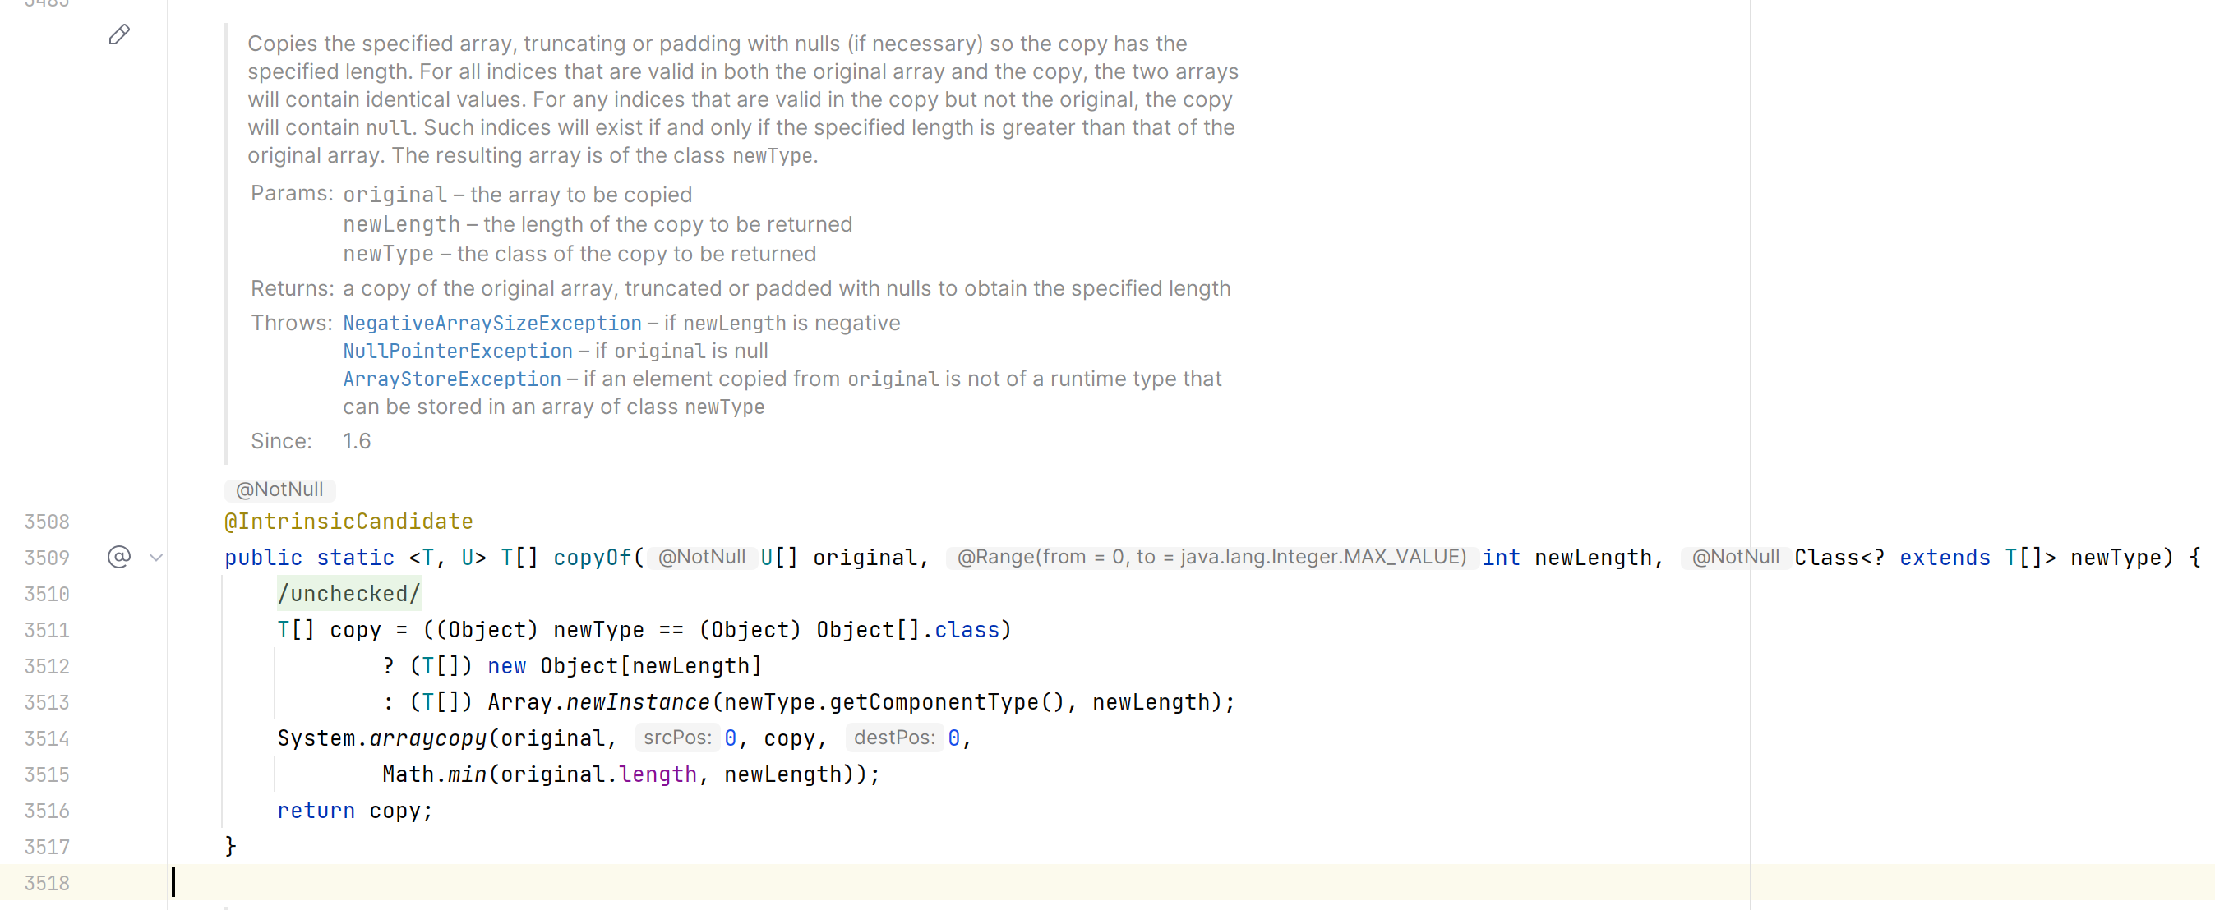
Task: Expand the folded /unchecked/ region
Action: click(x=348, y=594)
